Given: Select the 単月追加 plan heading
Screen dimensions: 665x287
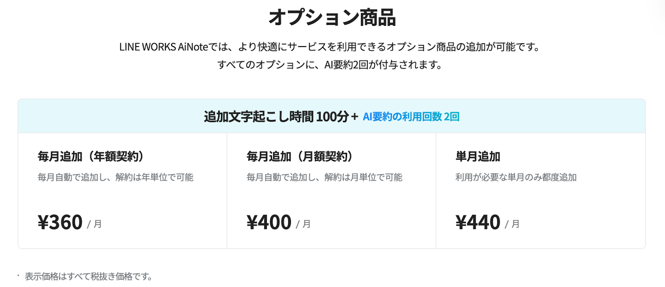Looking at the screenshot, I should (478, 157).
